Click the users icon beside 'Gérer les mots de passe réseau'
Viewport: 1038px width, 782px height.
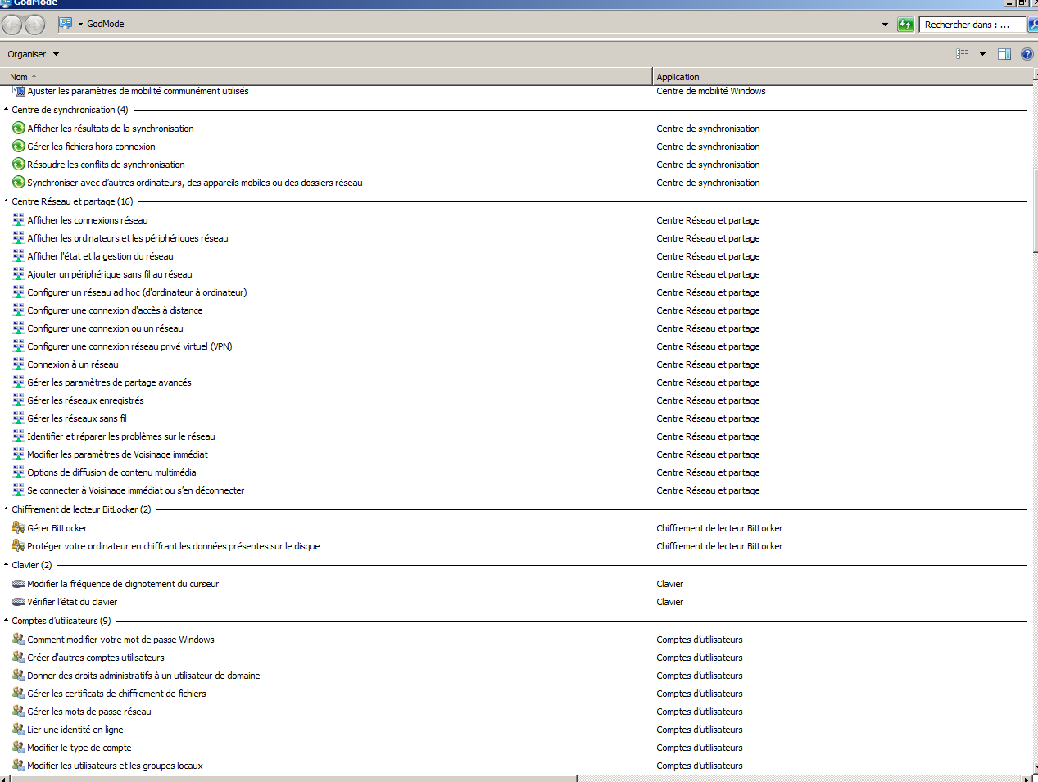[18, 712]
